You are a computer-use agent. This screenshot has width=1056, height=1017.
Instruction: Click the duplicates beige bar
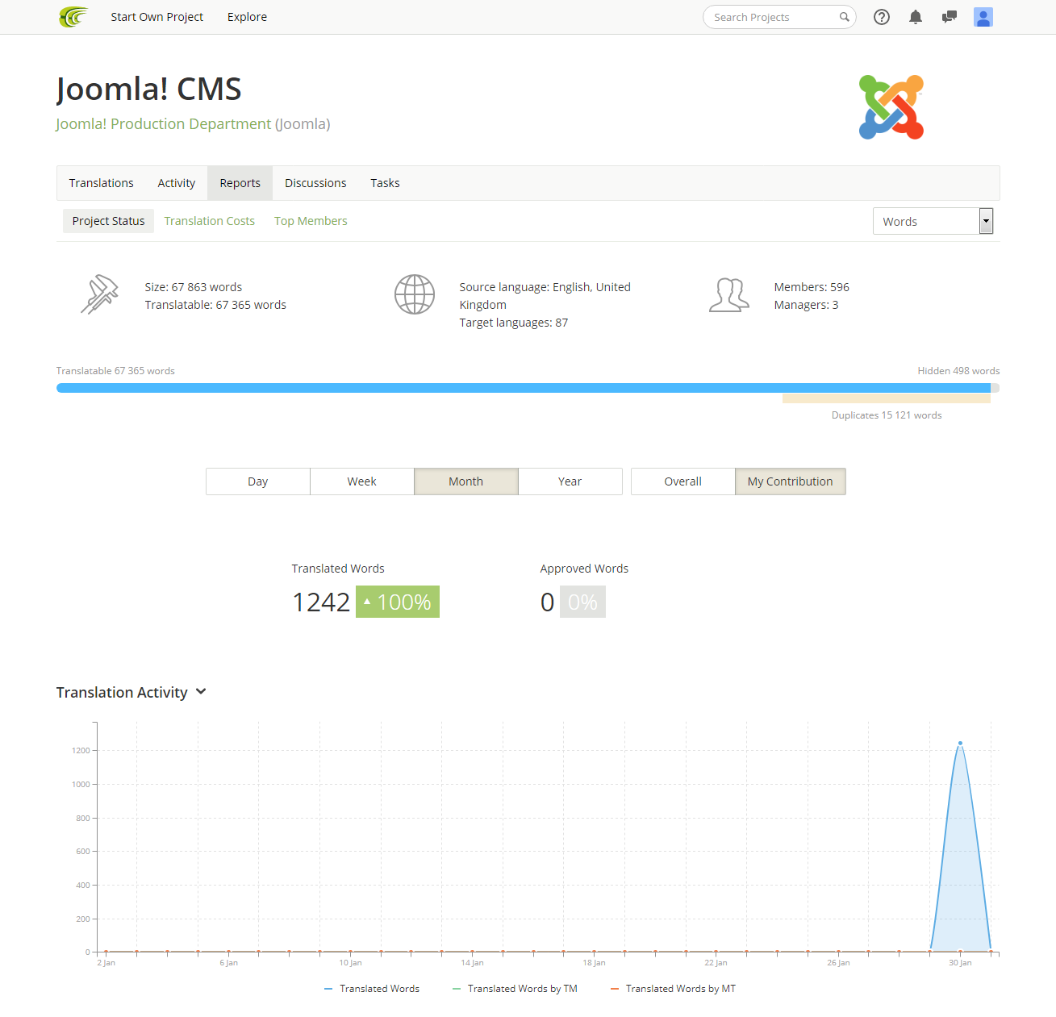887,398
